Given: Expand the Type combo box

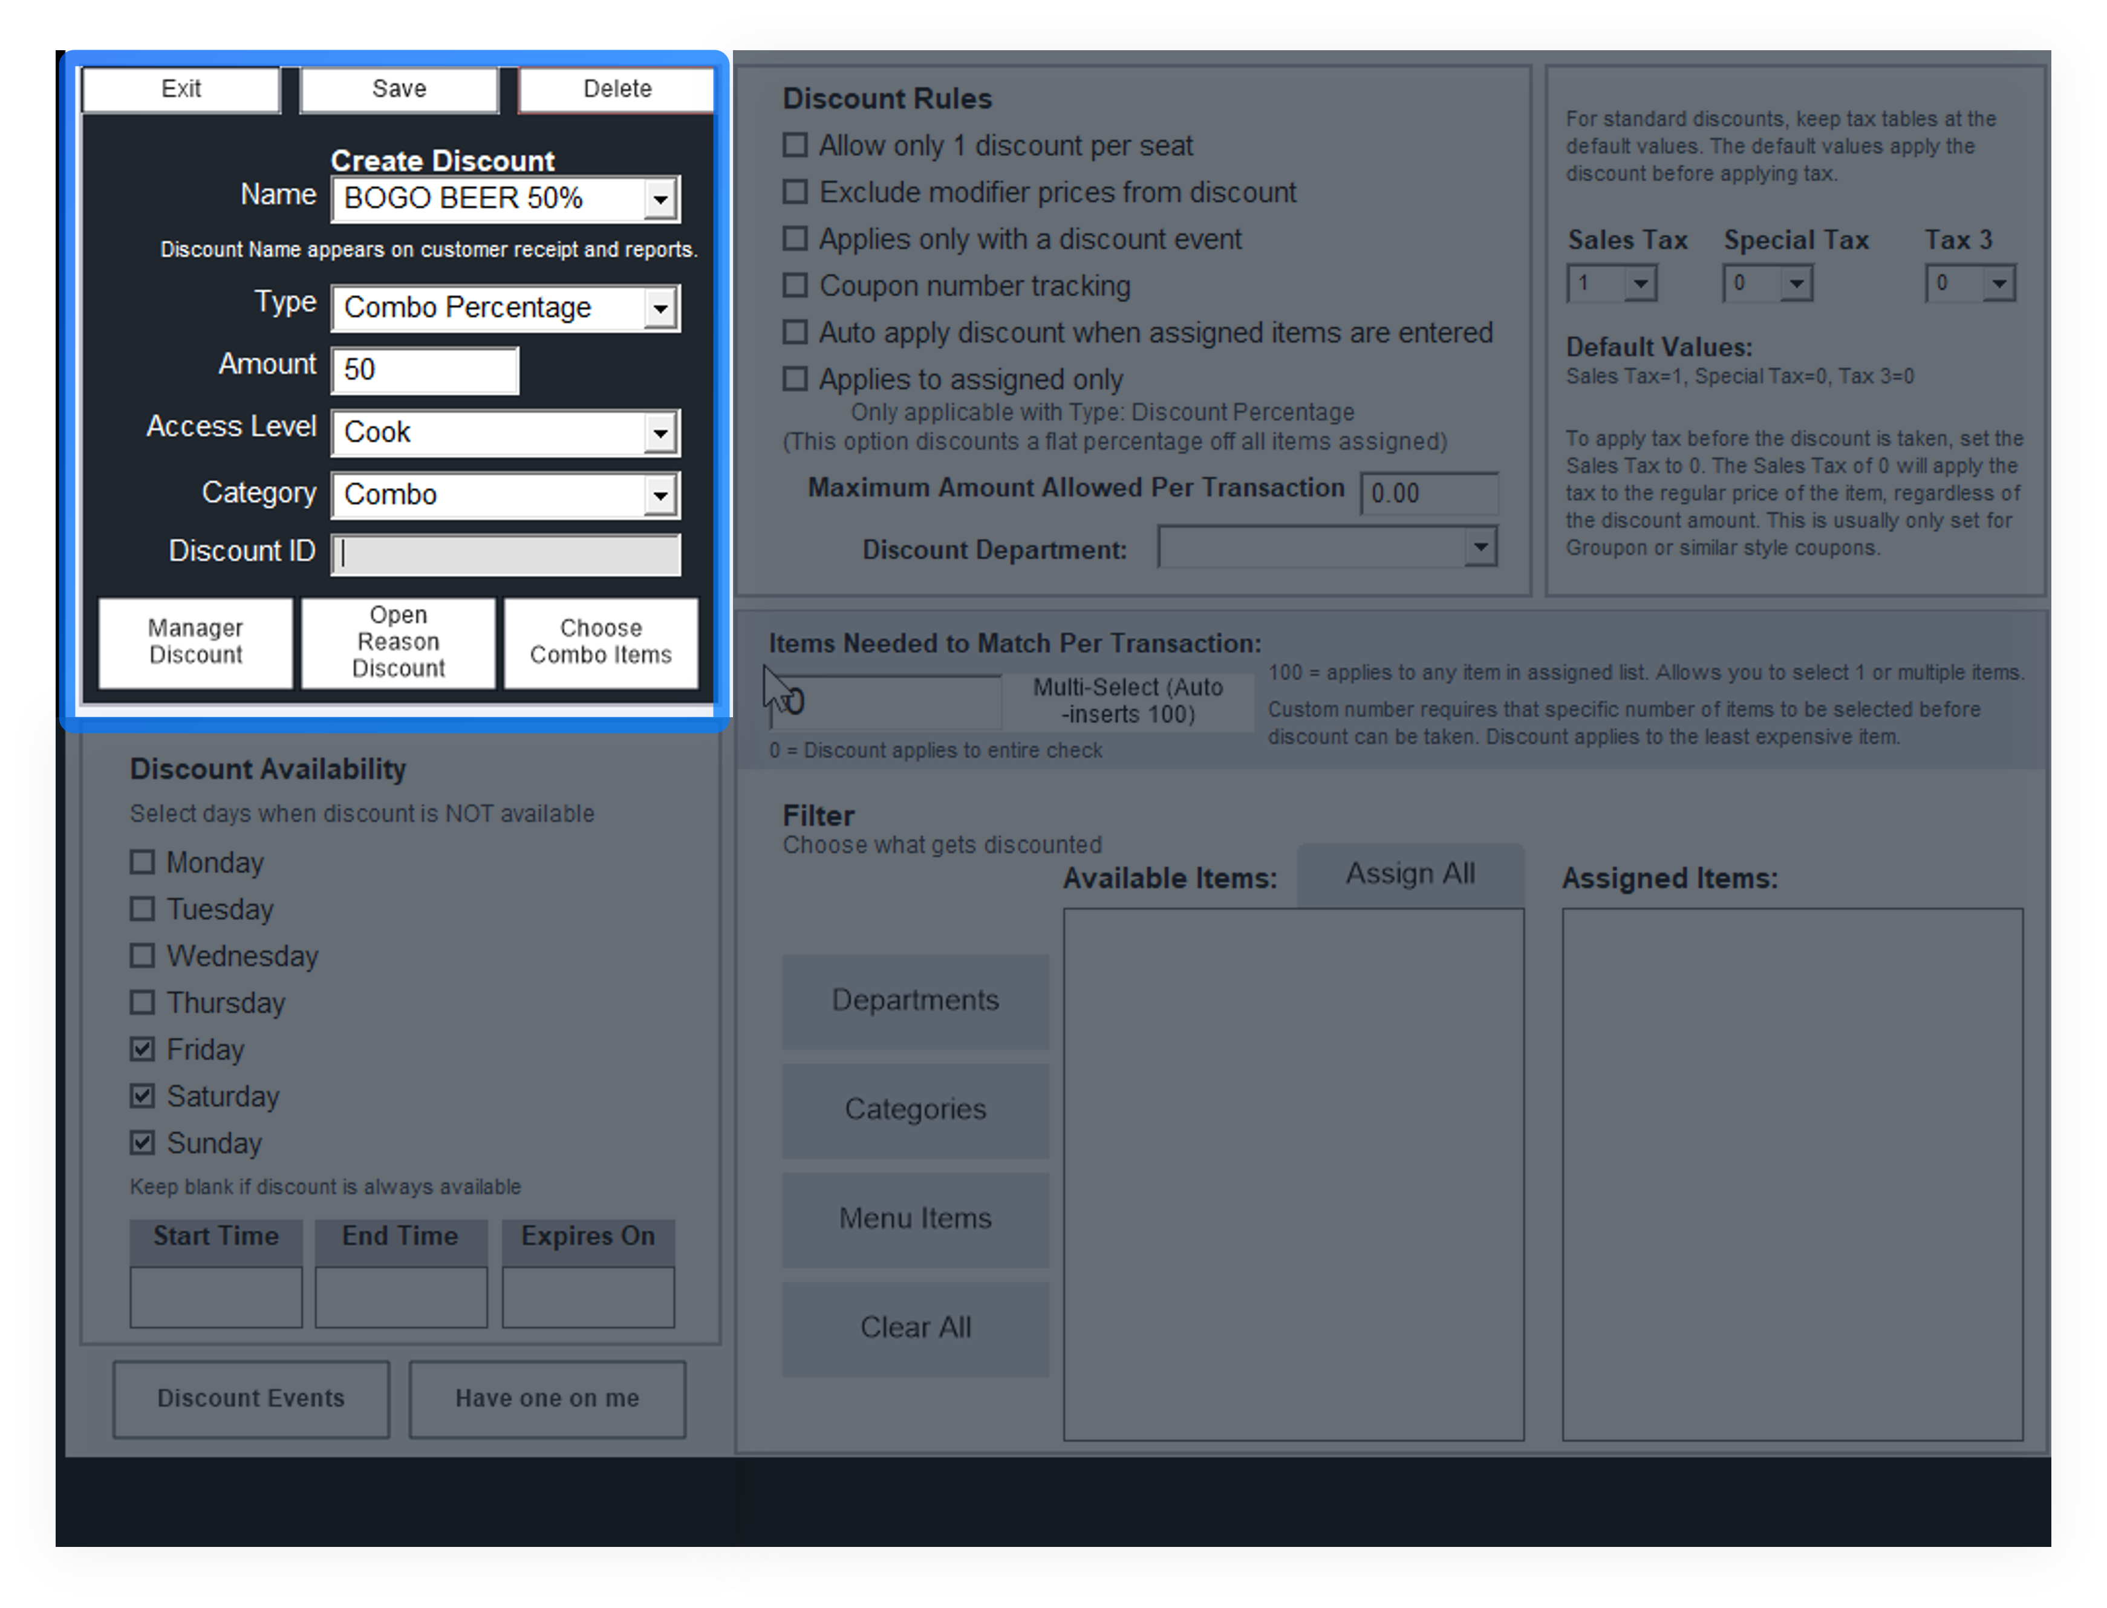Looking at the screenshot, I should click(660, 308).
